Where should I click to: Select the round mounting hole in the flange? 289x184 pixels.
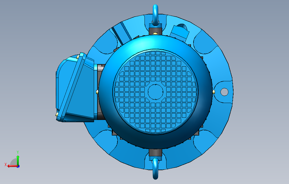[224, 92]
